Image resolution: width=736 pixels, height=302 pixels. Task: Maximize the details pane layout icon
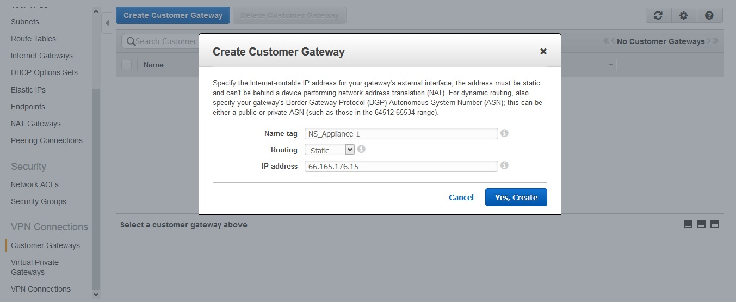tap(714, 224)
